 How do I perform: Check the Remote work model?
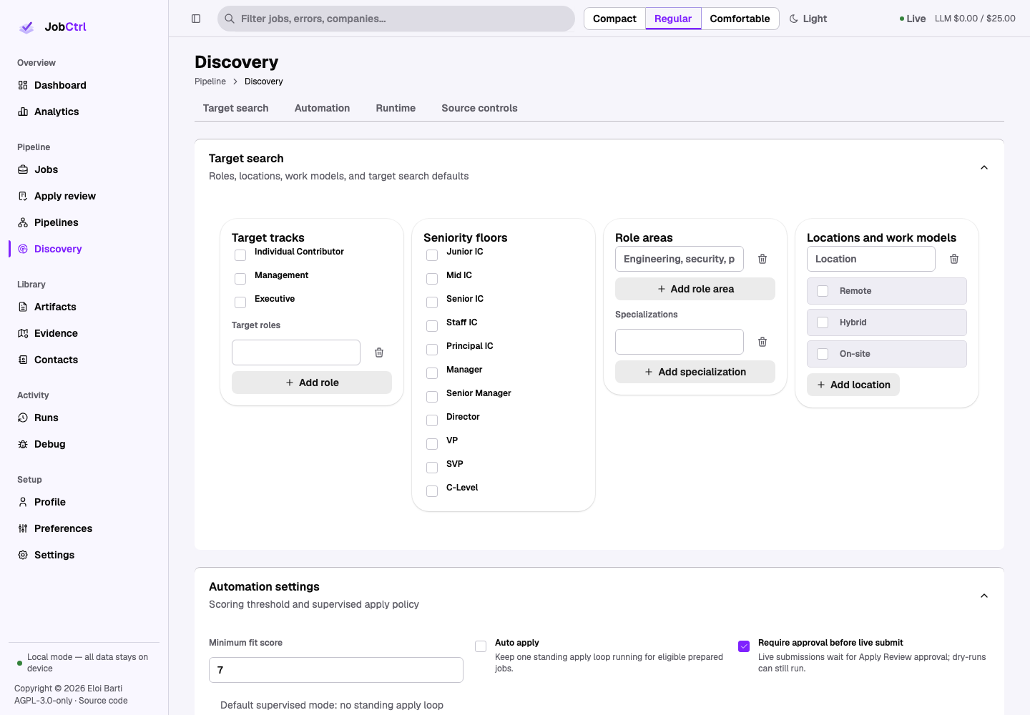pos(823,291)
